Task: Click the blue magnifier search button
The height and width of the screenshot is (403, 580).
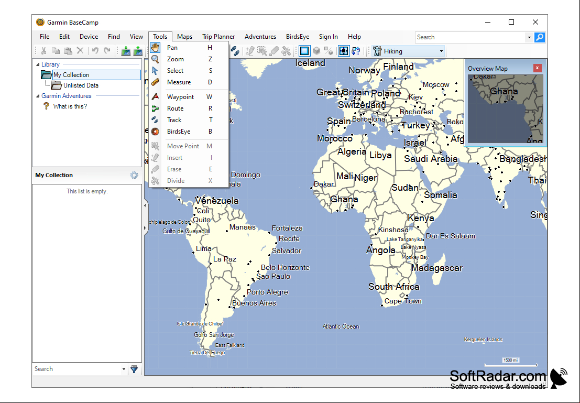Action: click(x=540, y=37)
